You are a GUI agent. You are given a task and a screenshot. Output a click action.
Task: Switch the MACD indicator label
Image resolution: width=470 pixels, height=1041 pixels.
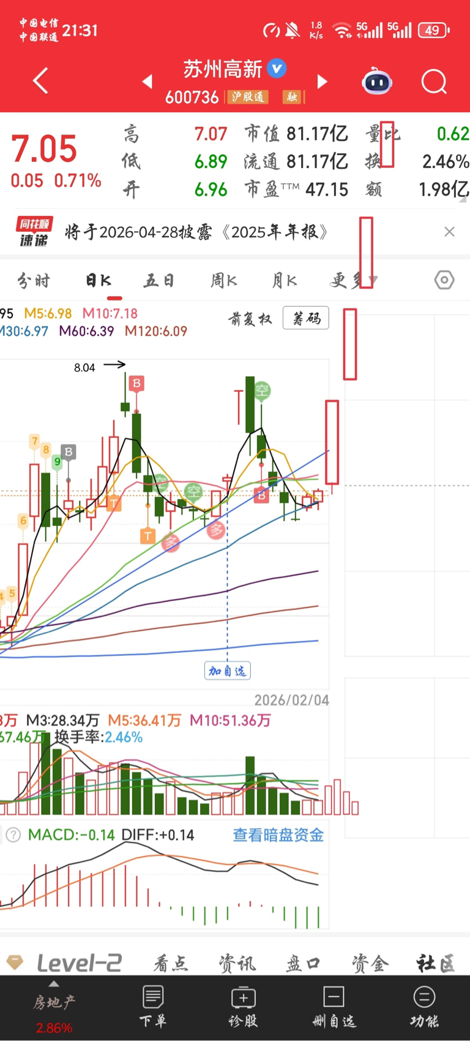[71, 835]
